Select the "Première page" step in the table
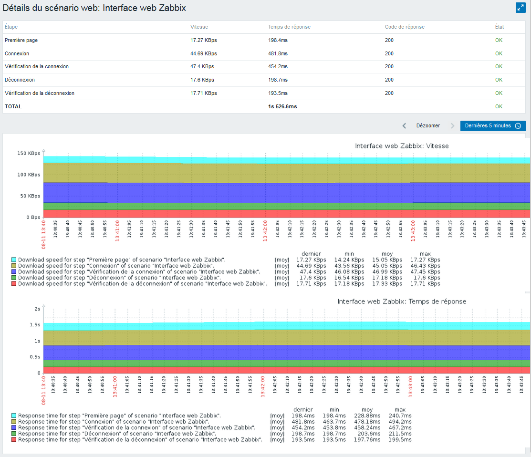This screenshot has height=457, width=531. (x=21, y=40)
